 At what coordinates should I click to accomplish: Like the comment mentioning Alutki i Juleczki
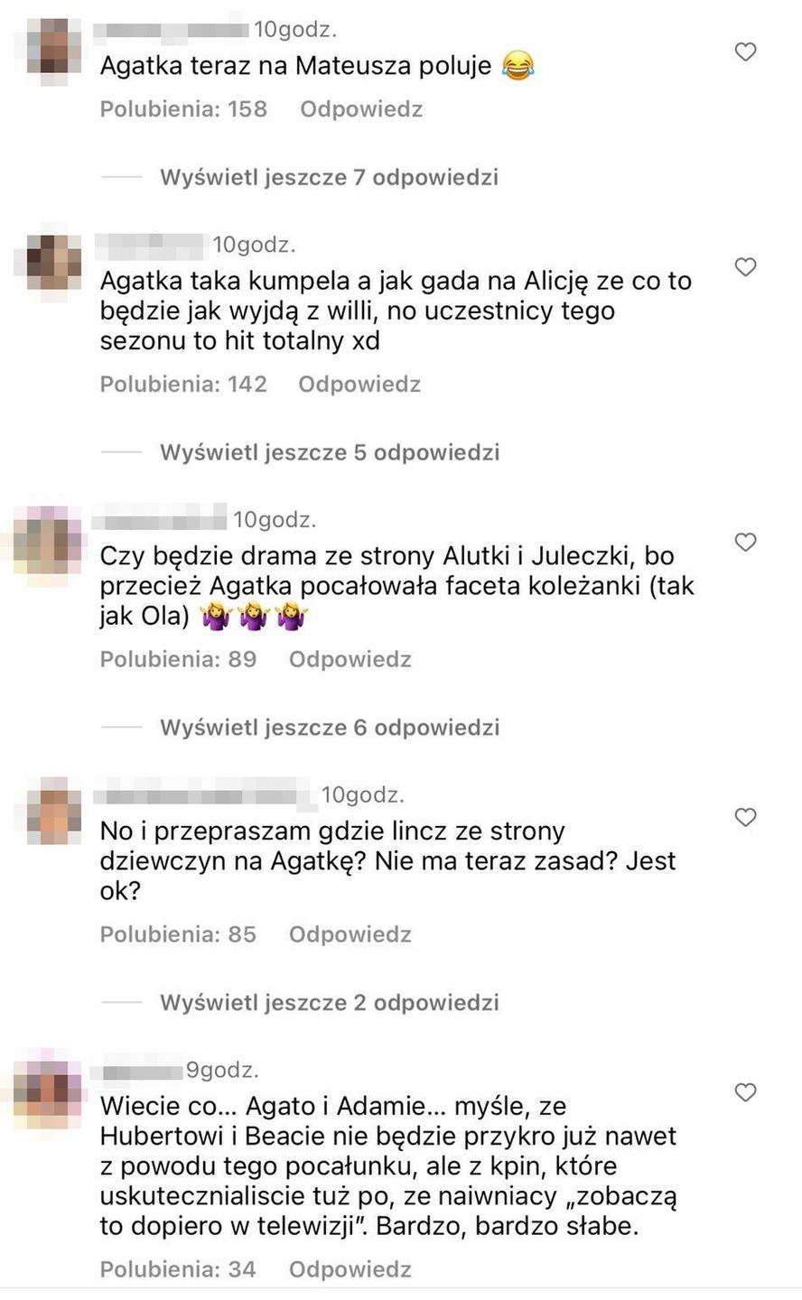pos(745,543)
